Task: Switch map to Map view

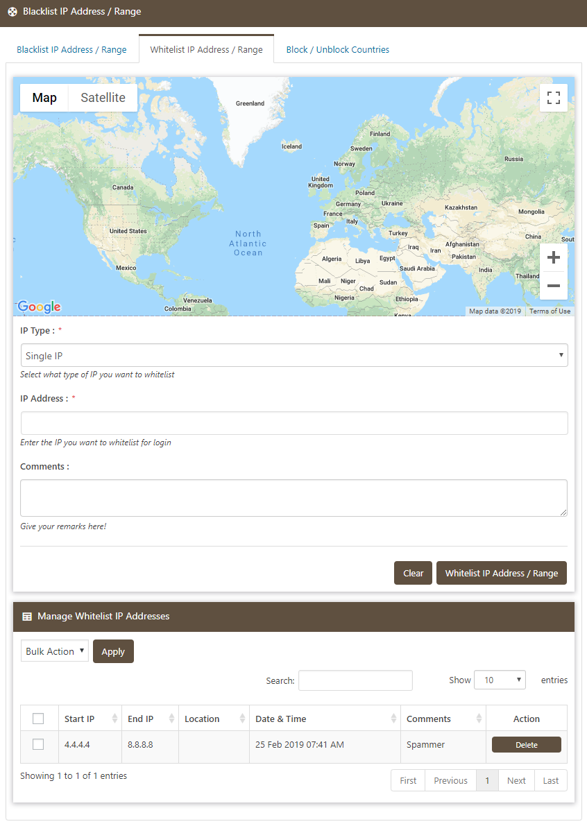Action: pyautogui.click(x=44, y=98)
